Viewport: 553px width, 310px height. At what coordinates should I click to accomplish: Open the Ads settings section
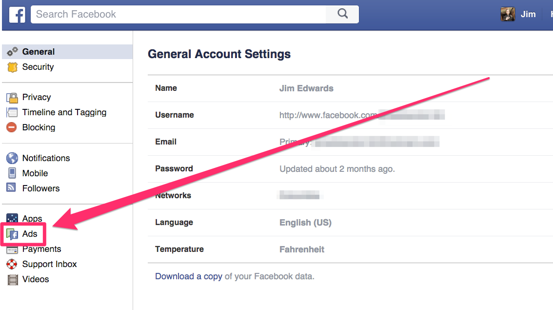[29, 234]
